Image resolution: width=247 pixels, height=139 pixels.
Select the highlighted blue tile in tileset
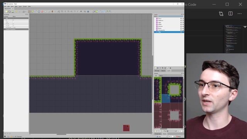[x=166, y=98]
